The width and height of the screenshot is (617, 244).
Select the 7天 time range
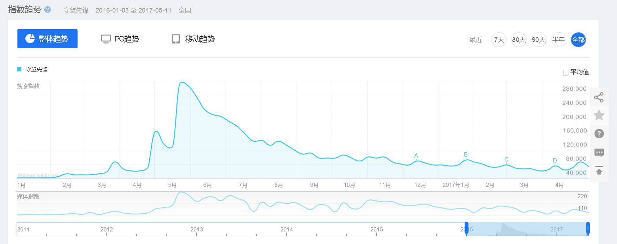499,40
